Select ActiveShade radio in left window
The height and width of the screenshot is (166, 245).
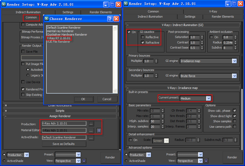(4, 161)
